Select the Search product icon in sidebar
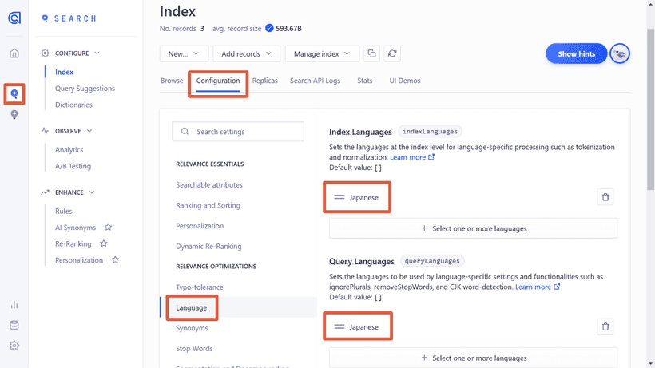 (x=14, y=94)
